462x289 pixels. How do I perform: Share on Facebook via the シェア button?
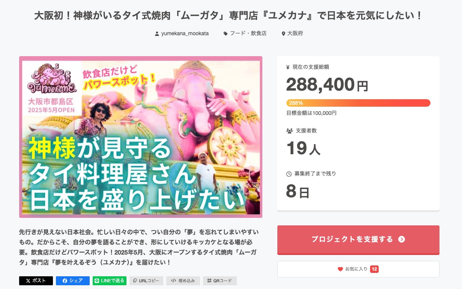(x=73, y=281)
